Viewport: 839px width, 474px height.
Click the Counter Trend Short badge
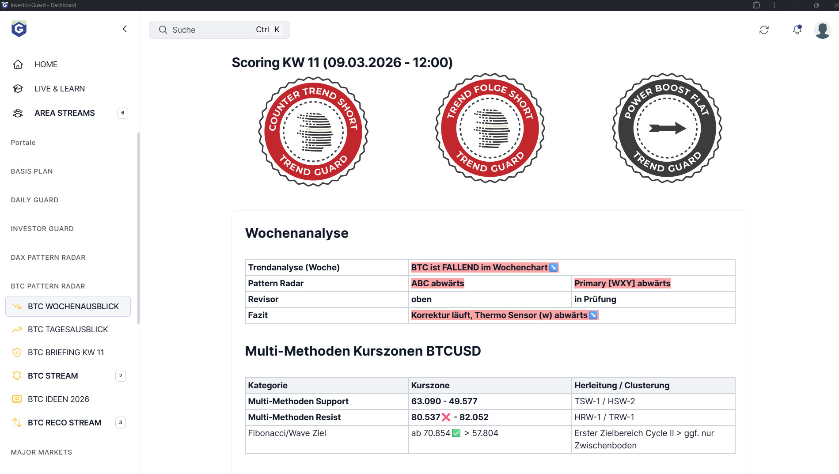pos(313,131)
